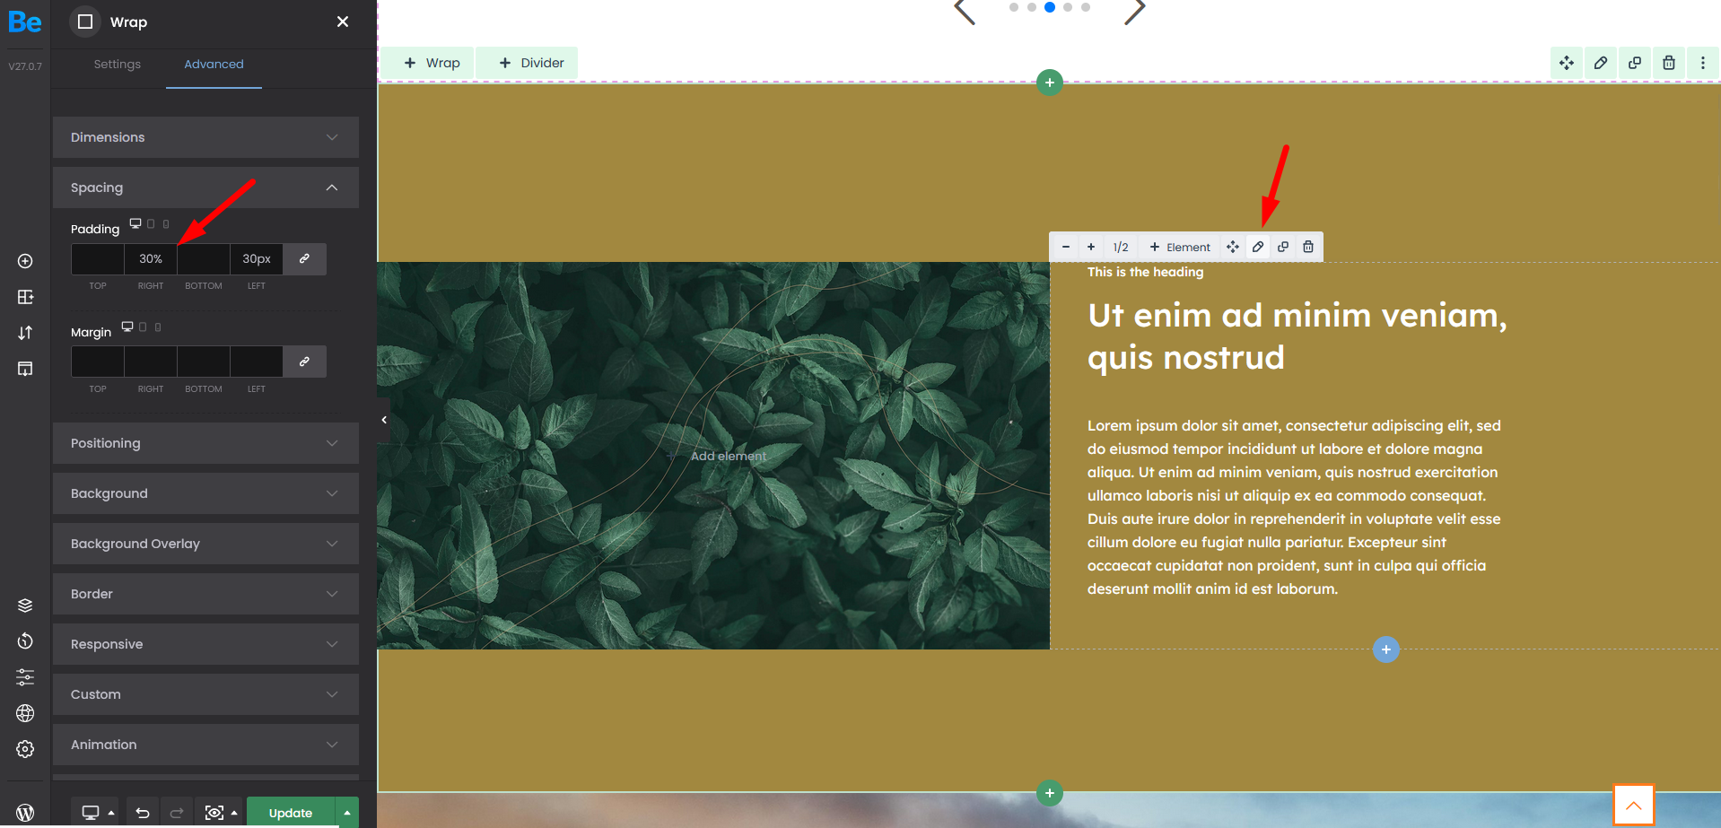Screen dimensions: 1721x828
Task: Select desktop view for Margin
Action: (x=127, y=327)
